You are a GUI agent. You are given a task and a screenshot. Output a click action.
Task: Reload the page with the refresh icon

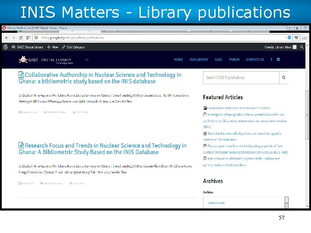21,38
